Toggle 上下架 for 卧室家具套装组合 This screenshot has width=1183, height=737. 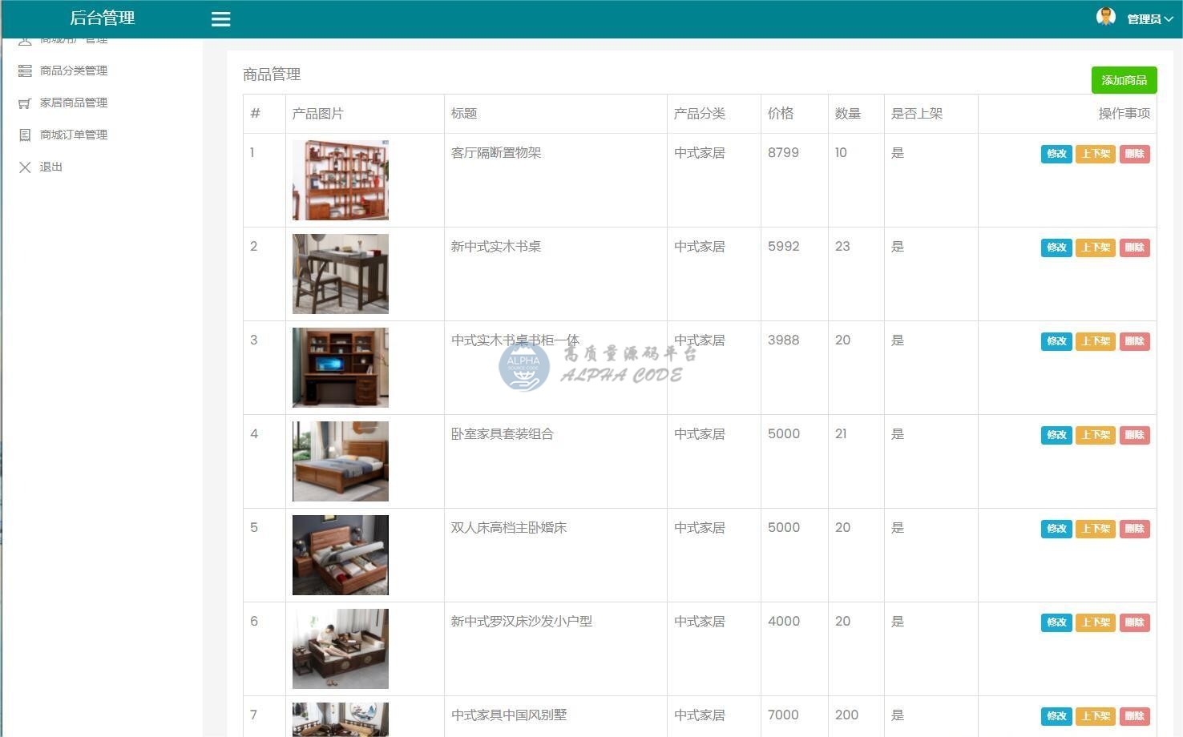[x=1095, y=435]
